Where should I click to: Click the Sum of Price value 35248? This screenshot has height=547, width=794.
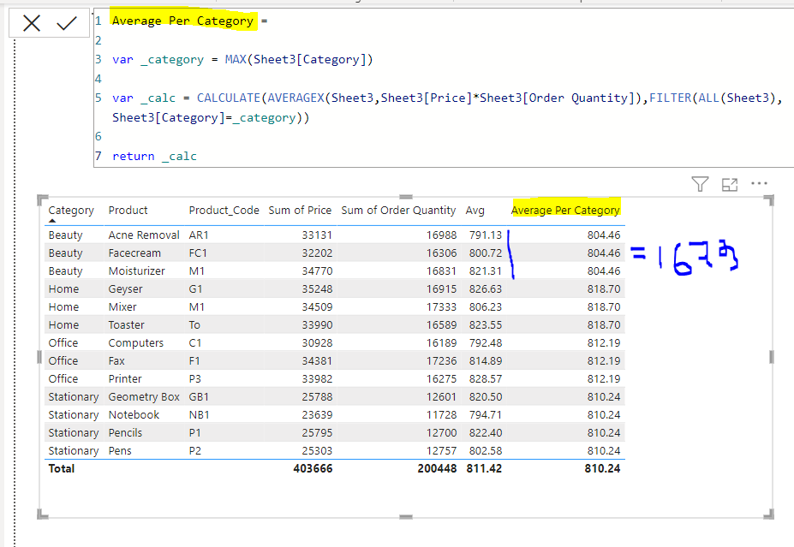point(317,289)
